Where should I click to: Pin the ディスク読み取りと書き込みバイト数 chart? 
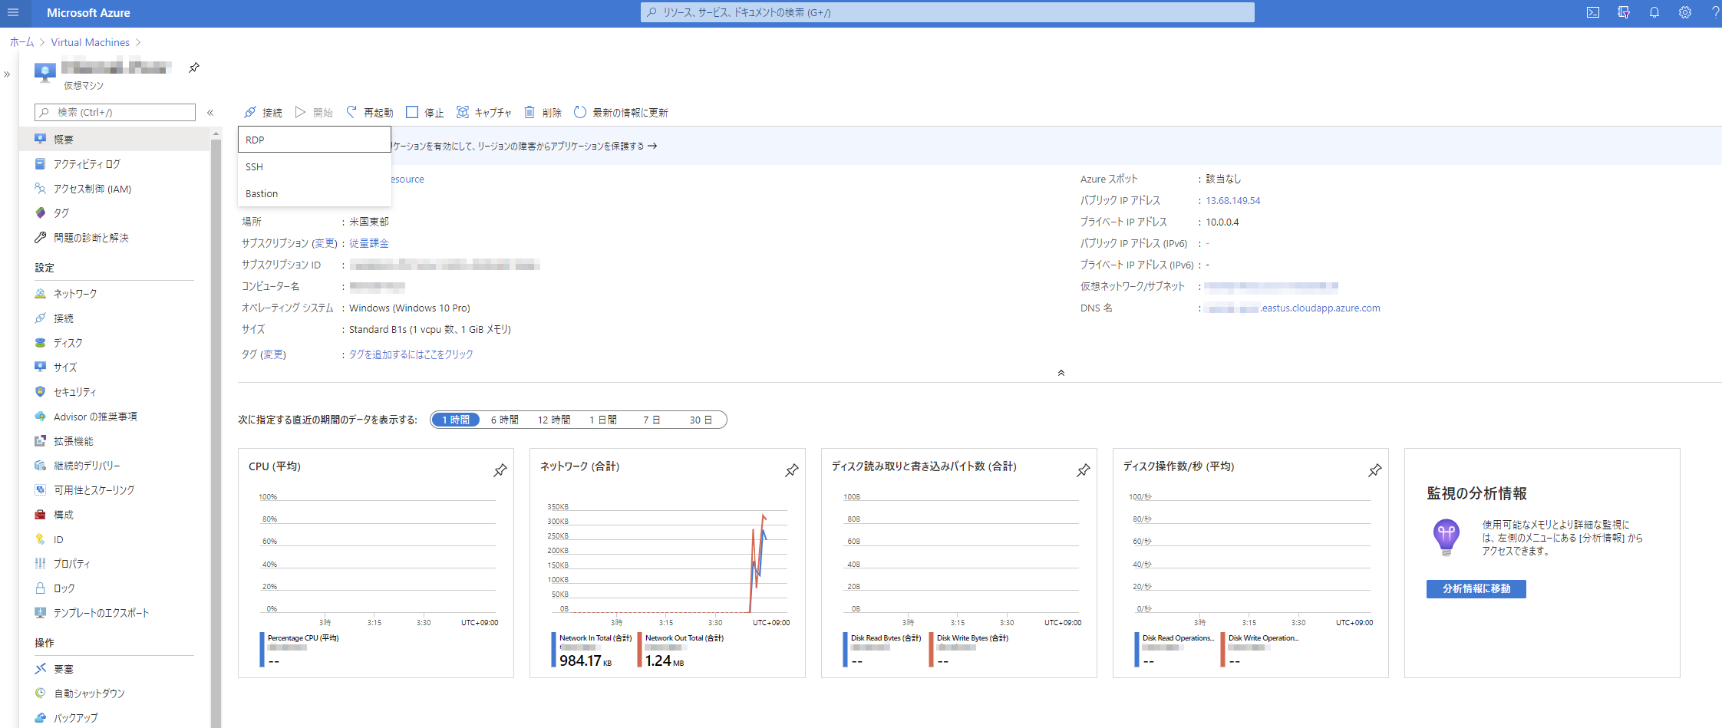coord(1084,469)
